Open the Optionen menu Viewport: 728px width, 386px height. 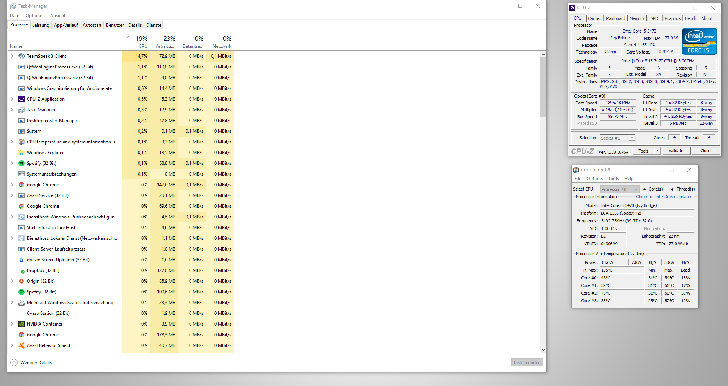tap(35, 16)
